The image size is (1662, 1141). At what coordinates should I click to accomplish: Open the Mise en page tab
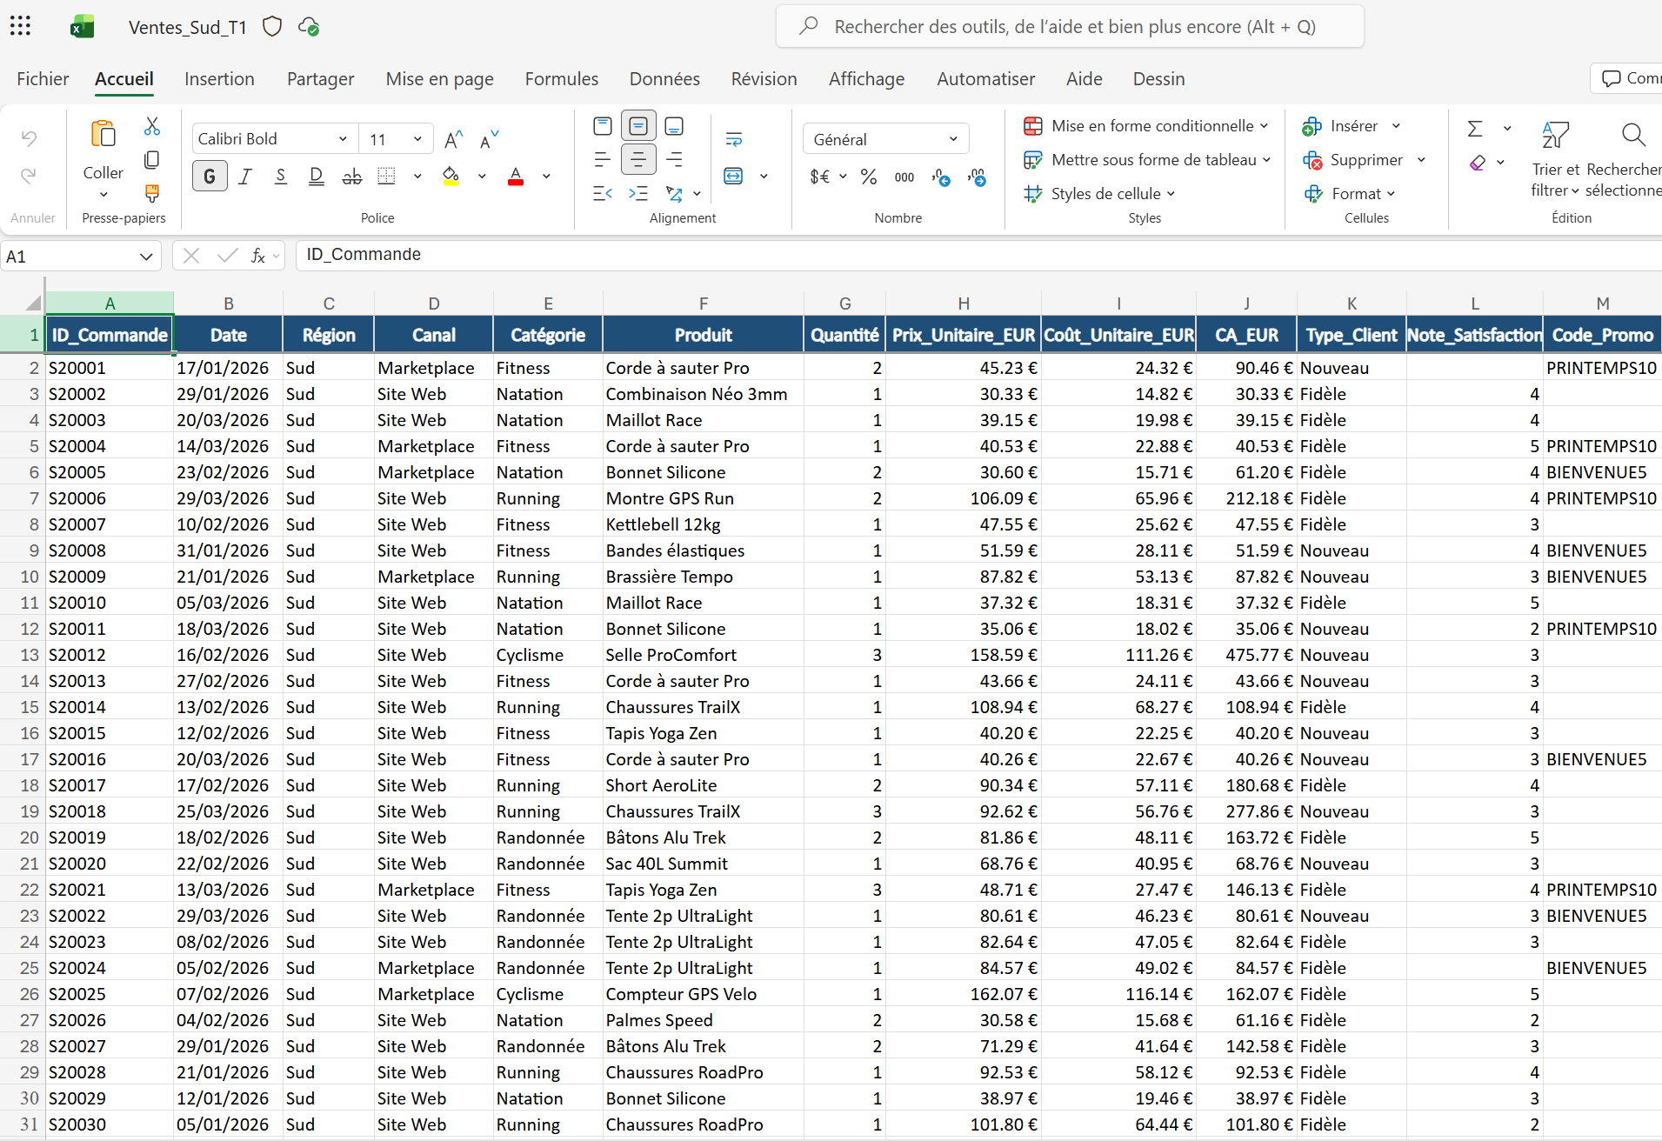coord(439,79)
